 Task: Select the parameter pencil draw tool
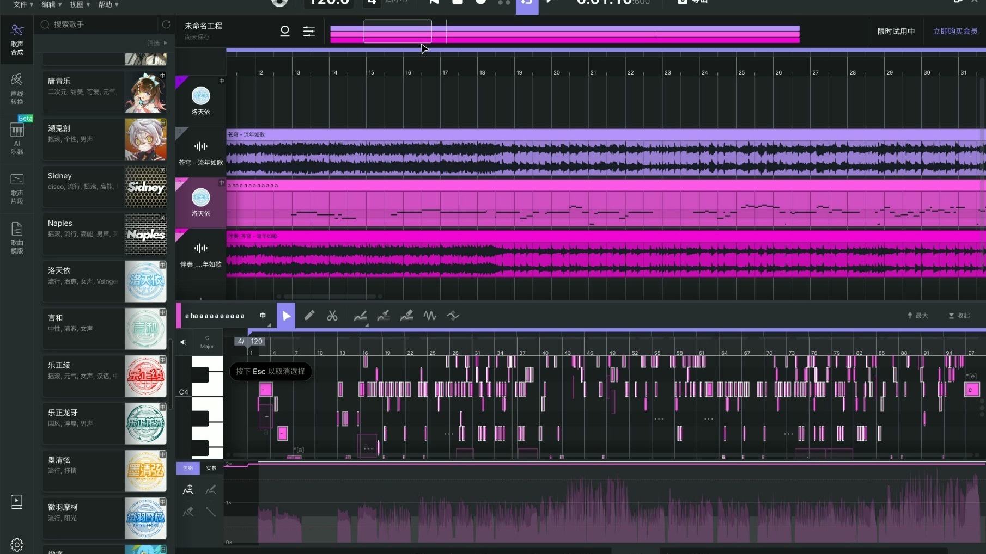[x=211, y=490]
